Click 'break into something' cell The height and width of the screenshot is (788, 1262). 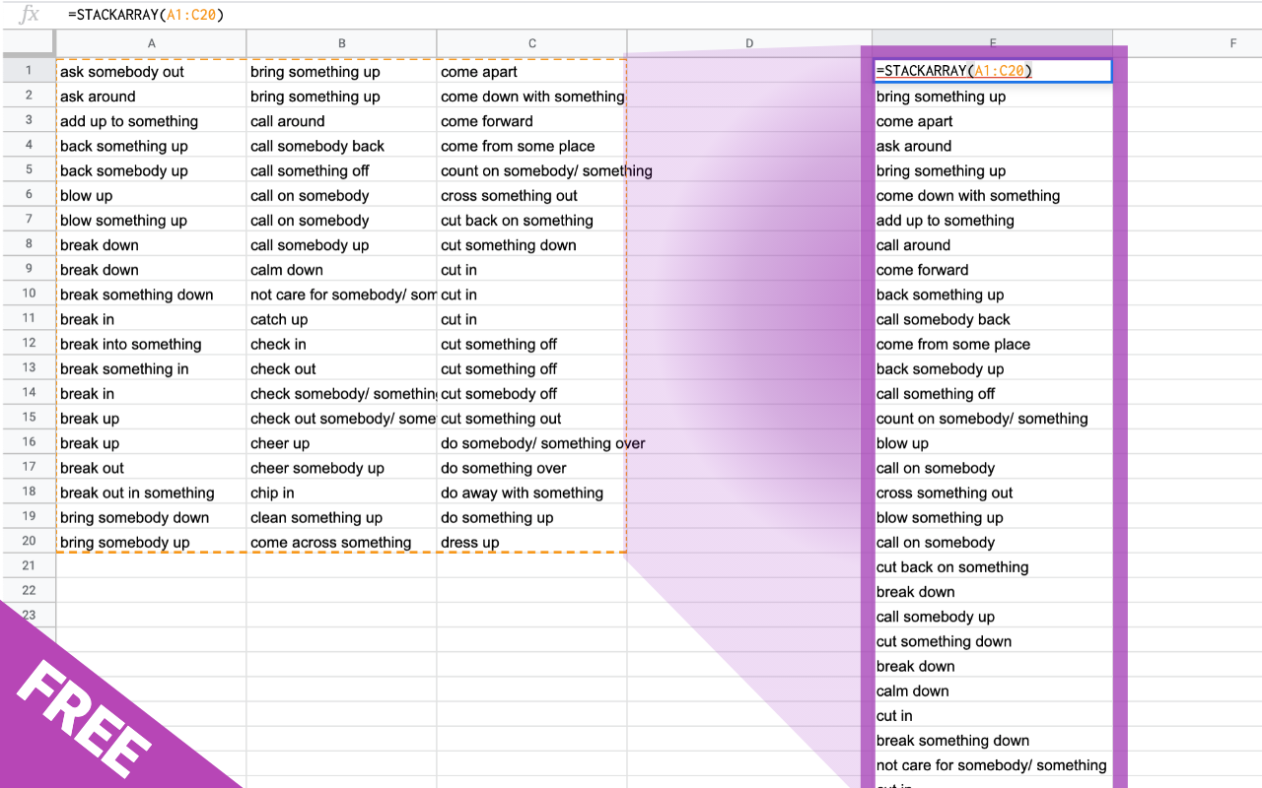tap(151, 344)
